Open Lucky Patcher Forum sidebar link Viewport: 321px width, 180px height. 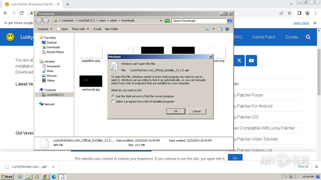click(248, 95)
